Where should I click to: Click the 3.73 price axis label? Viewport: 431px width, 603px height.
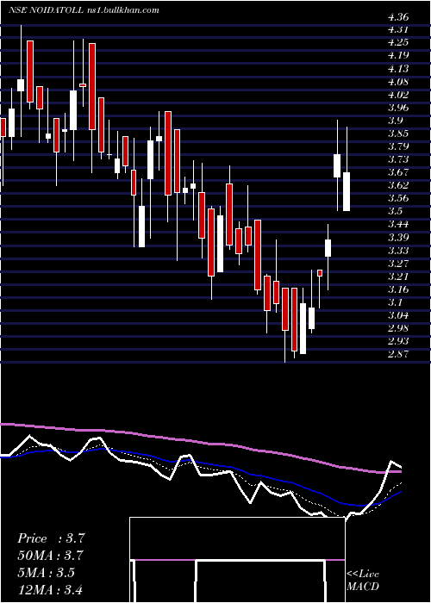pos(398,159)
